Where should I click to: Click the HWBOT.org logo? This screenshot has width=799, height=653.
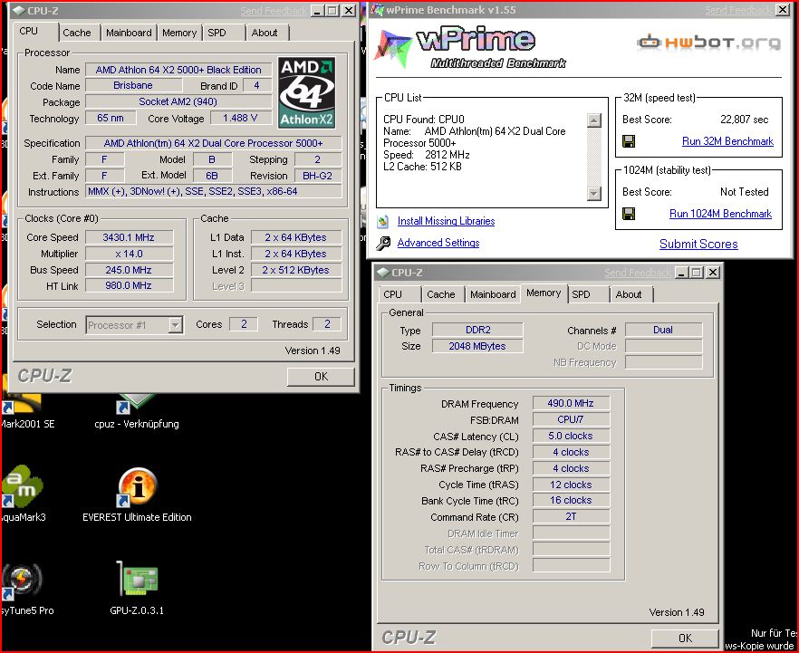pyautogui.click(x=708, y=43)
